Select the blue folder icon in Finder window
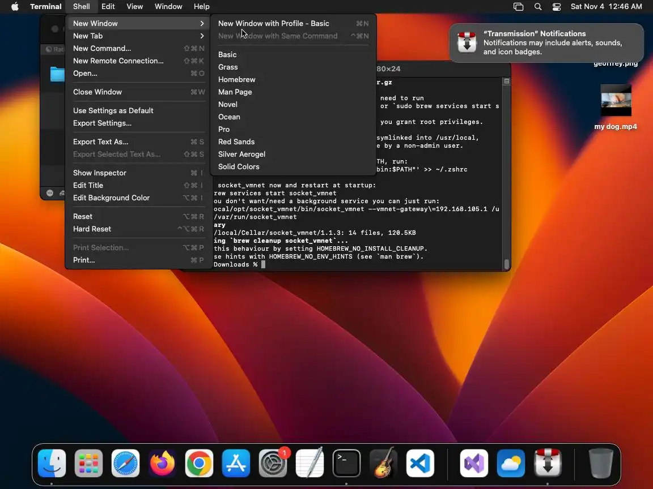This screenshot has width=653, height=489. (57, 75)
